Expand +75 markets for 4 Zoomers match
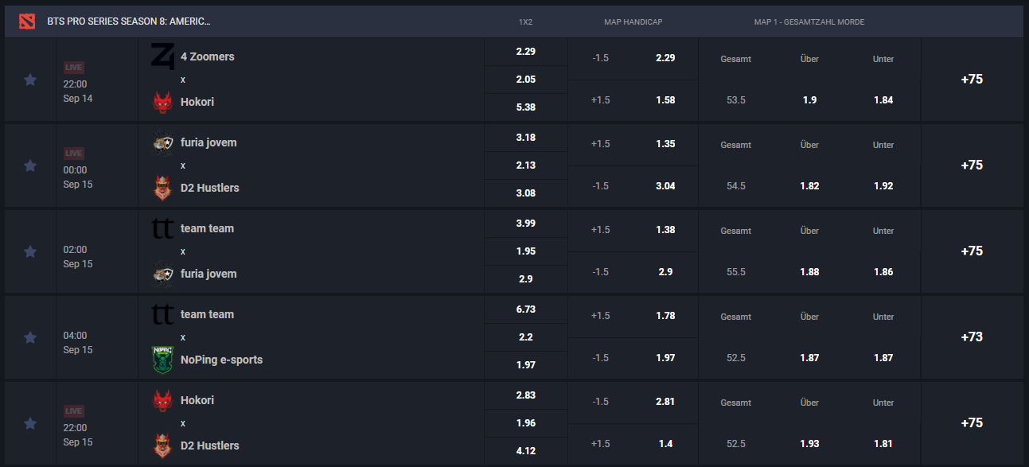 (972, 79)
